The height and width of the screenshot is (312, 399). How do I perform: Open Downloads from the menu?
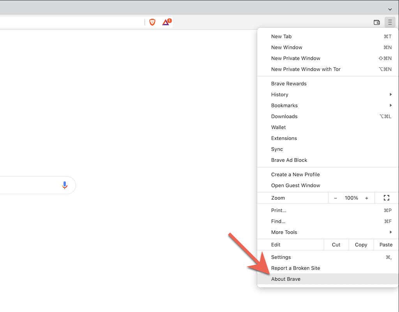(328, 116)
